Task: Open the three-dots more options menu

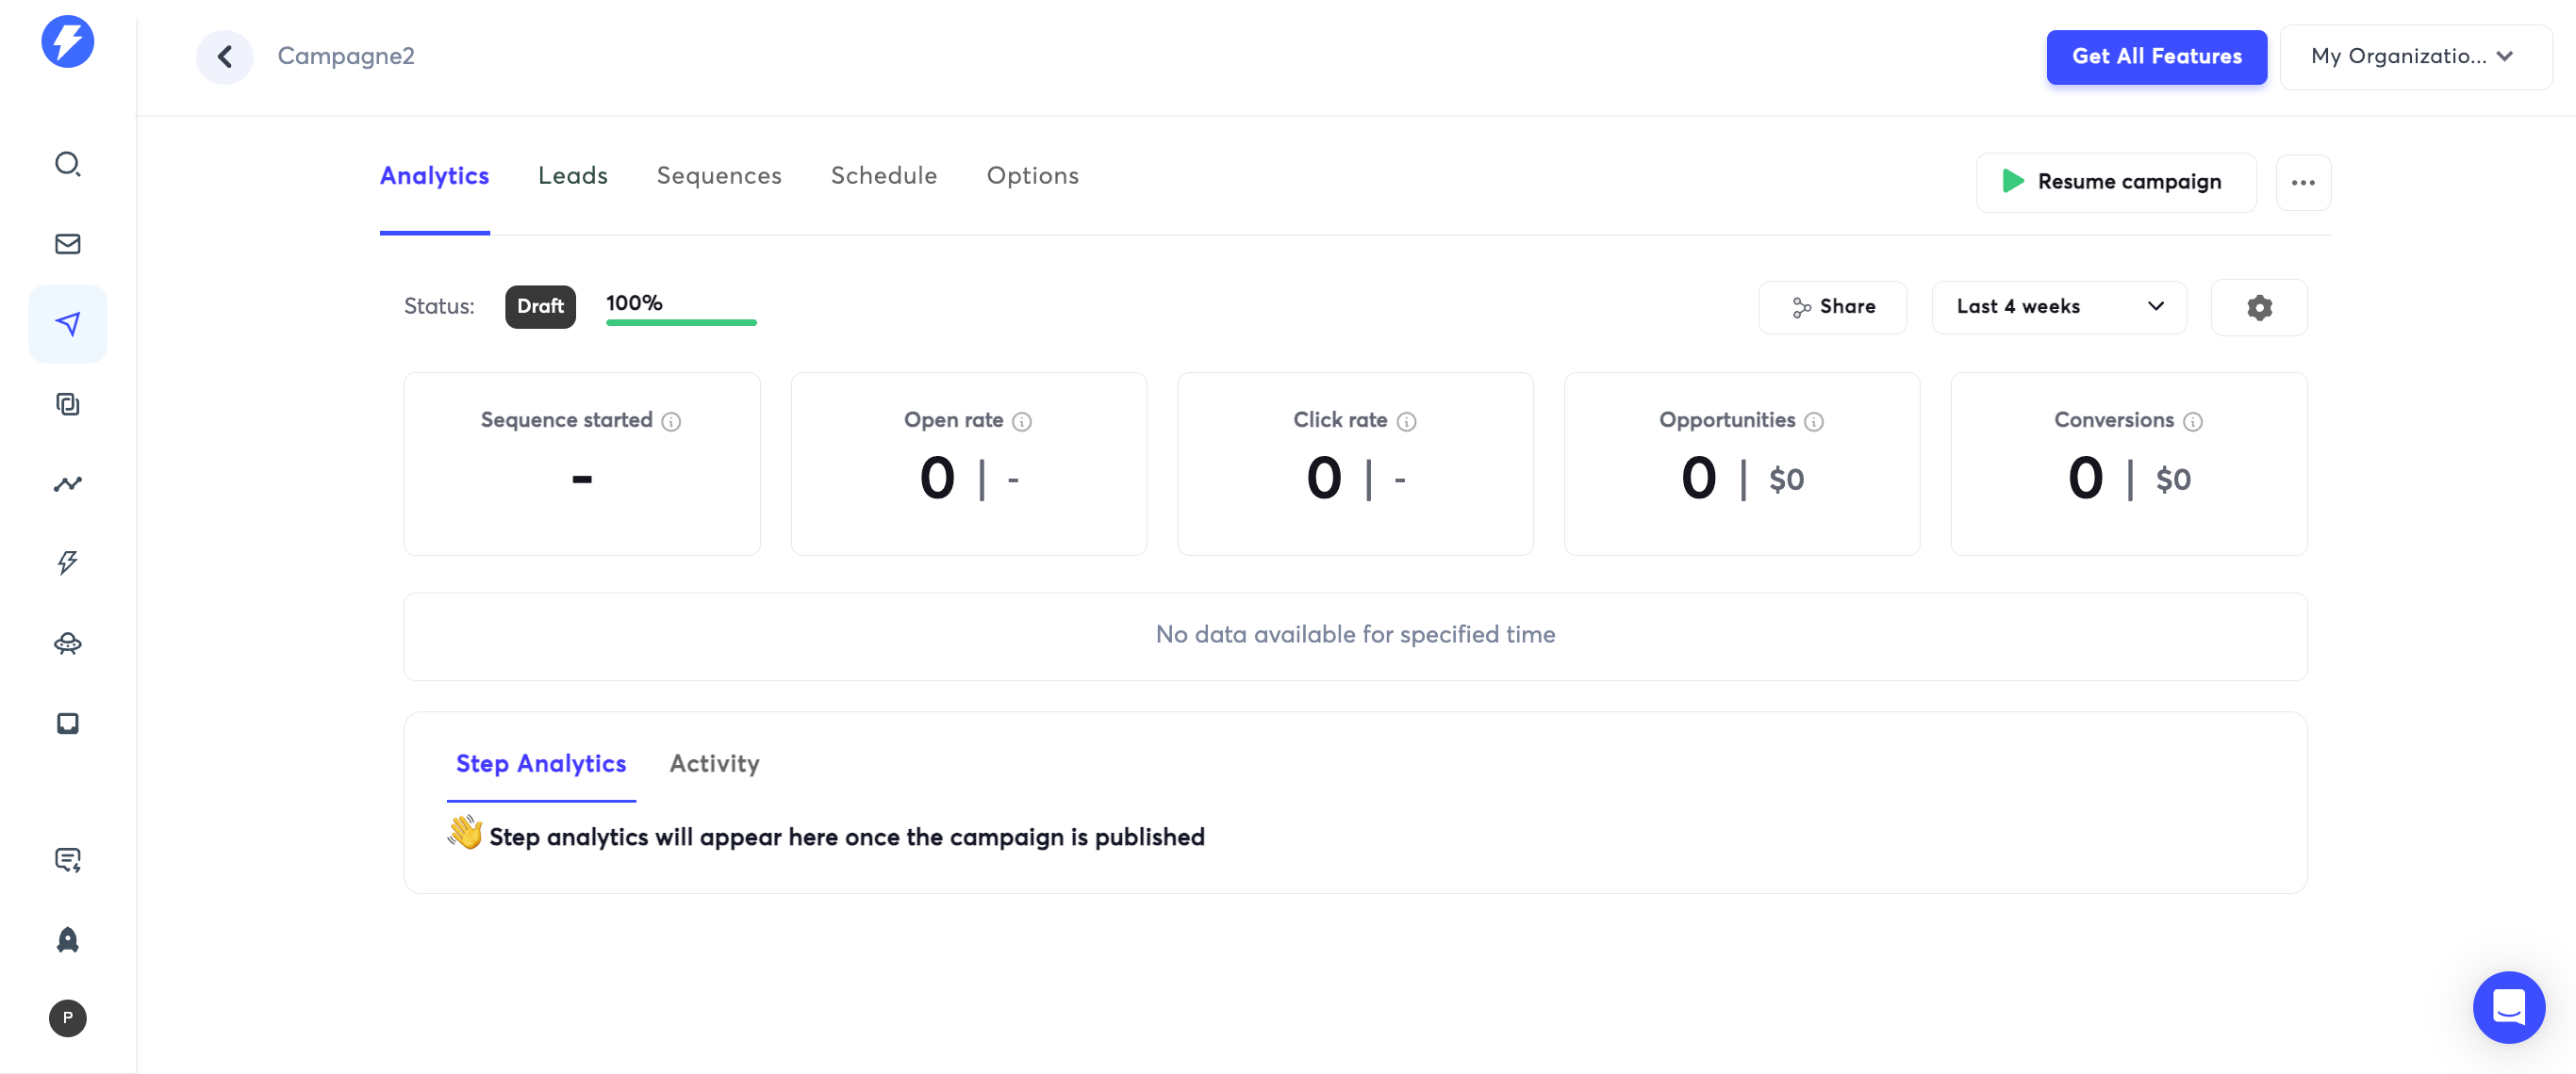Action: [2304, 183]
